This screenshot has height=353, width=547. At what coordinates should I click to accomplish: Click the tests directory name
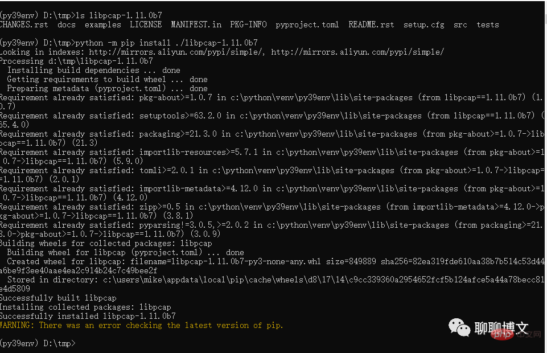[488, 24]
